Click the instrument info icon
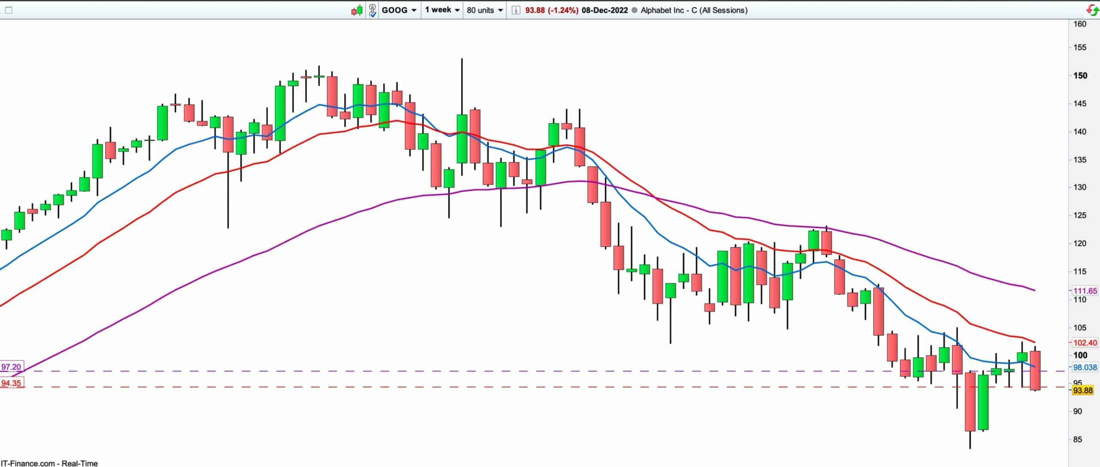The height and width of the screenshot is (467, 1100). [516, 10]
